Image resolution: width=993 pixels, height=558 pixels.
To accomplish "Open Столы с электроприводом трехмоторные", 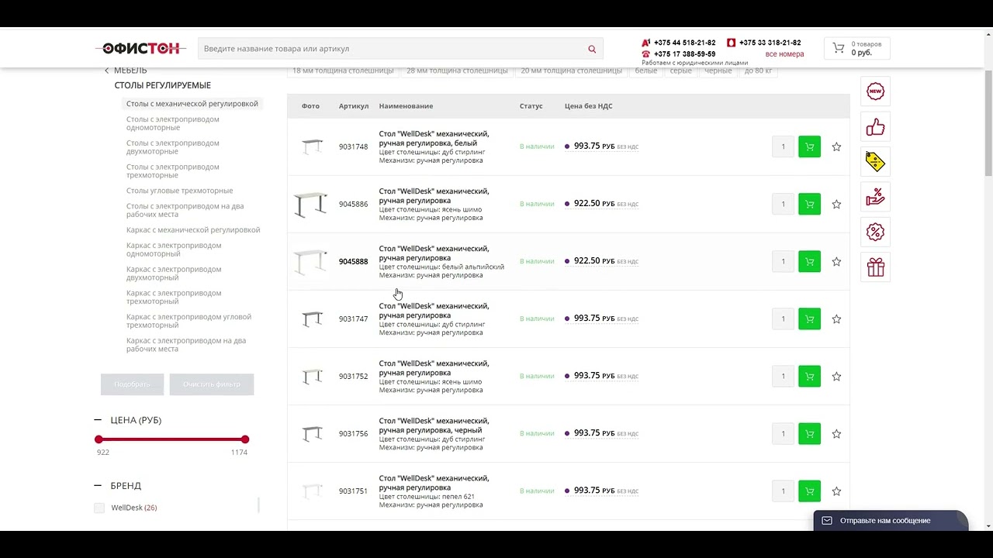I will tap(173, 170).
